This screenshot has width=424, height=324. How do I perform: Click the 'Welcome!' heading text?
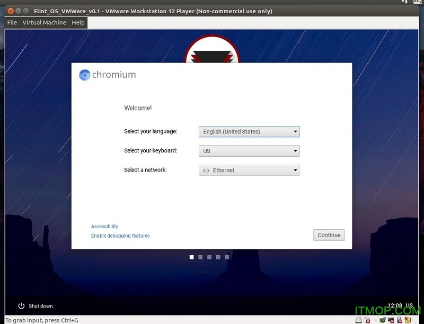point(138,108)
